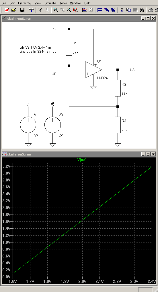Open the Hierarchy menu
The width and height of the screenshot is (158, 292).
tap(25, 3)
